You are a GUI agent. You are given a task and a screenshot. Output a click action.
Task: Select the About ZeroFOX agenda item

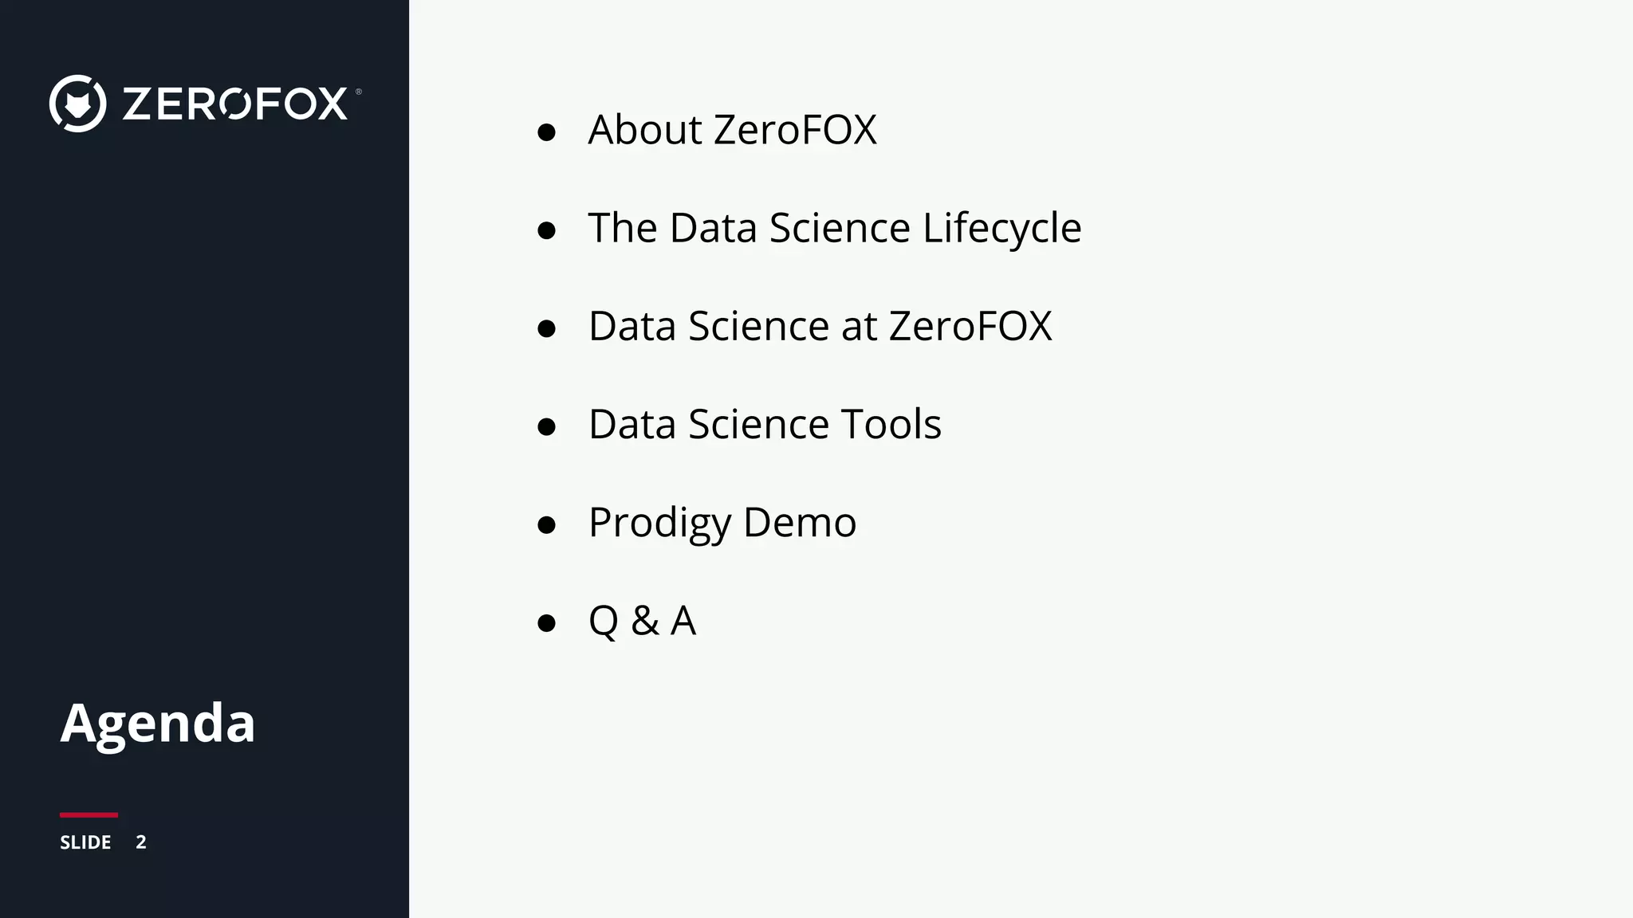[732, 130]
